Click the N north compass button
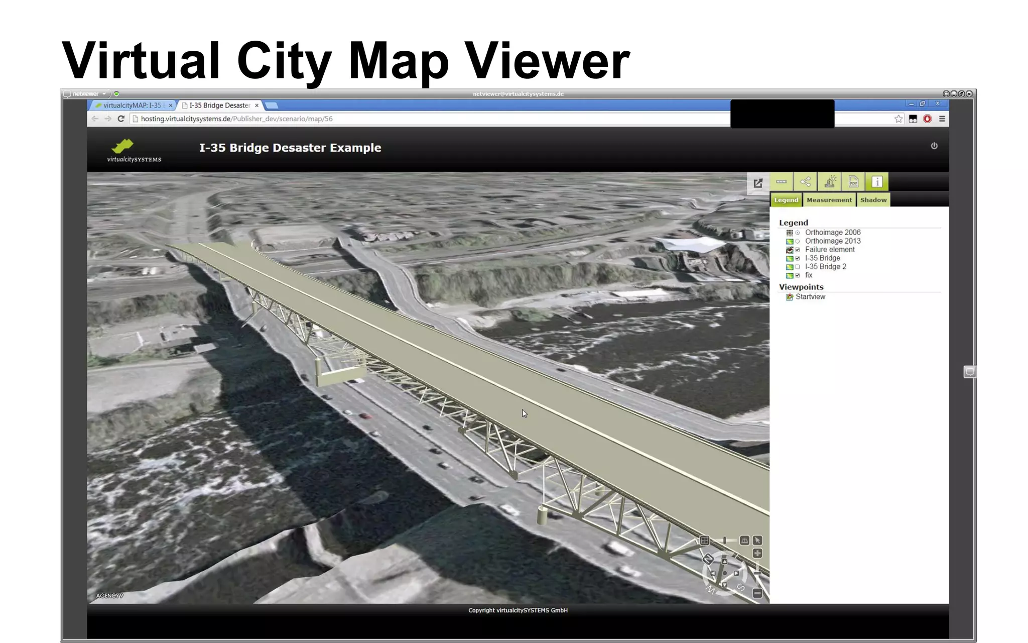The image size is (1028, 643). tap(707, 559)
